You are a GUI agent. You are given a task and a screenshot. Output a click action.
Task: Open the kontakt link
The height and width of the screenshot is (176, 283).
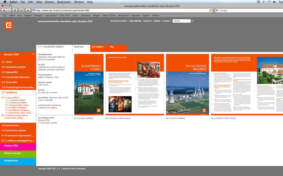[166, 21]
